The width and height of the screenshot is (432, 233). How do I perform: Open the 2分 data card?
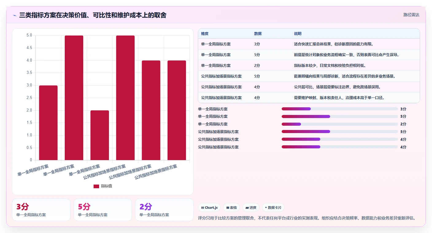coord(164,210)
